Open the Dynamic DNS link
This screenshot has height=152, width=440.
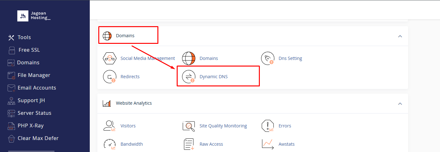(x=213, y=77)
